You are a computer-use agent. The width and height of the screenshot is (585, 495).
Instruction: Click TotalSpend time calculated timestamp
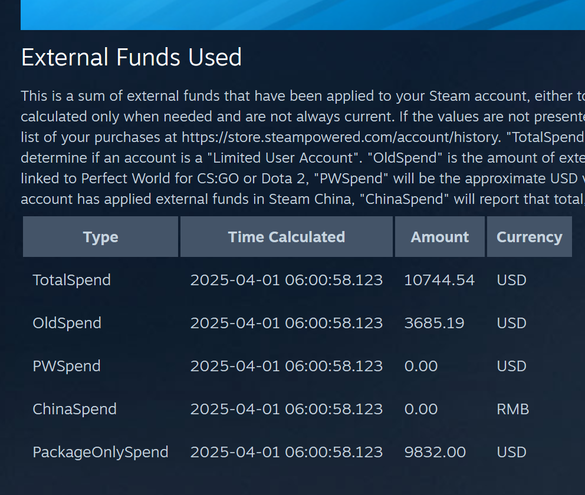(286, 280)
